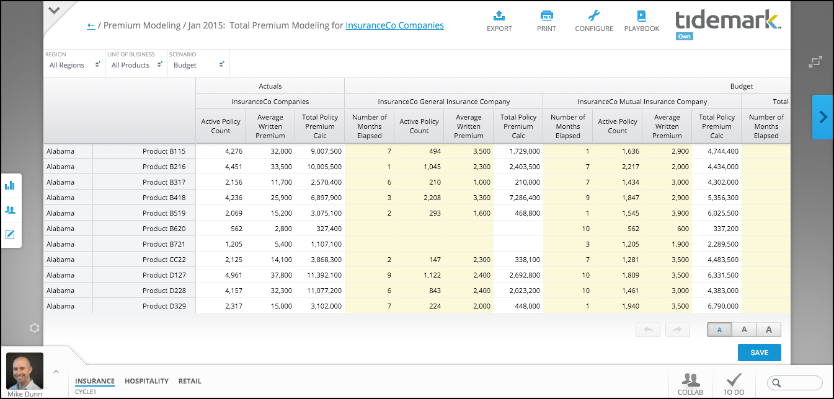The image size is (834, 399).
Task: Open the blue right-side panel arrow
Action: click(823, 117)
